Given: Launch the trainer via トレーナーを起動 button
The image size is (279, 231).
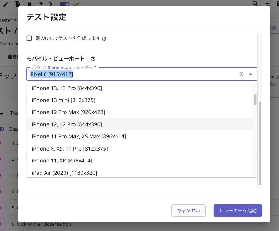Looking at the screenshot, I should coord(238,210).
